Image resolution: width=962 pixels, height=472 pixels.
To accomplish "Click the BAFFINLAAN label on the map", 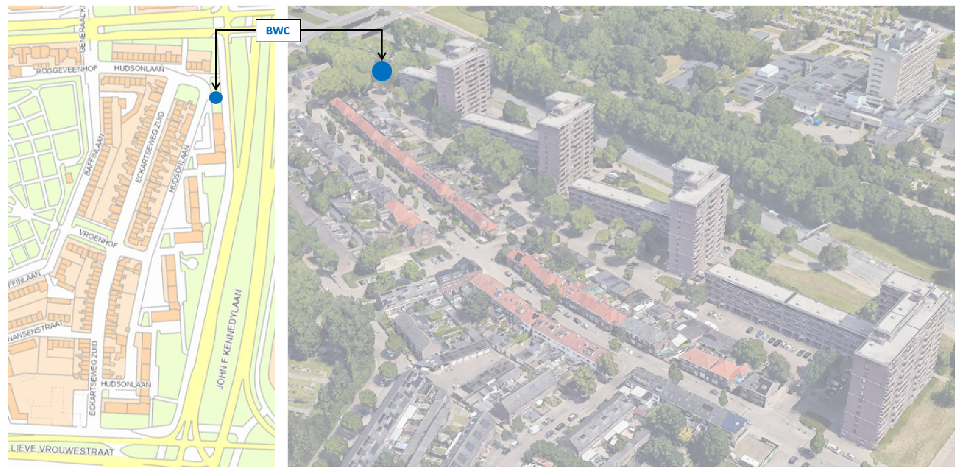I will click(95, 155).
